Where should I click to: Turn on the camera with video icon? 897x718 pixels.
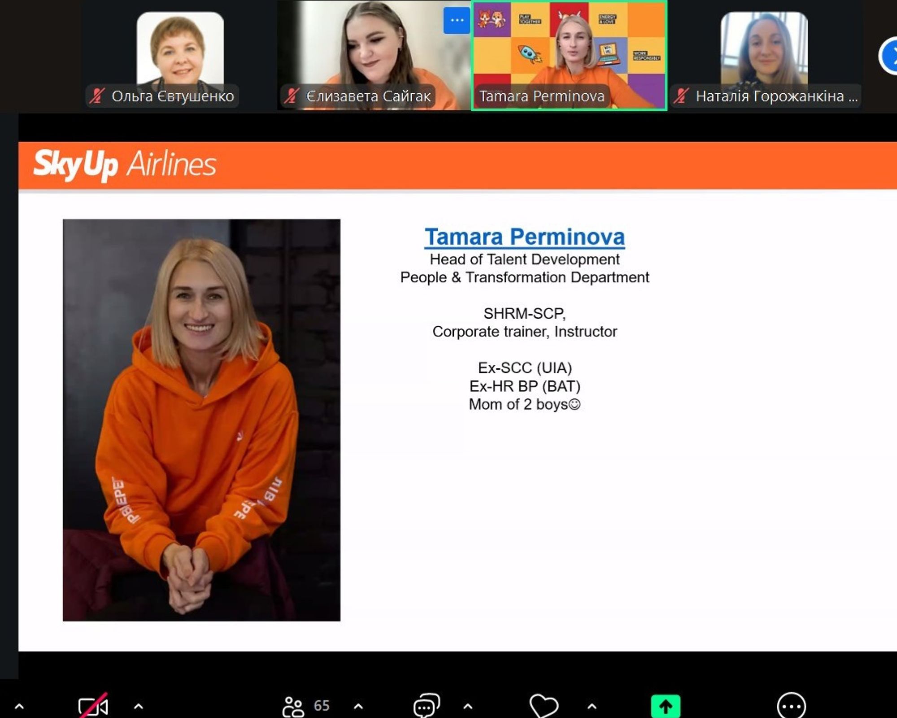[x=93, y=707]
